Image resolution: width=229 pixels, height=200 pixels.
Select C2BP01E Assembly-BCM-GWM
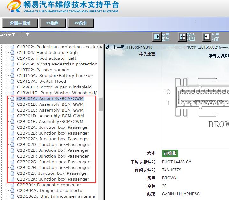(x=50, y=122)
